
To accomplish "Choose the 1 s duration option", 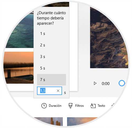I will tap(51, 34).
